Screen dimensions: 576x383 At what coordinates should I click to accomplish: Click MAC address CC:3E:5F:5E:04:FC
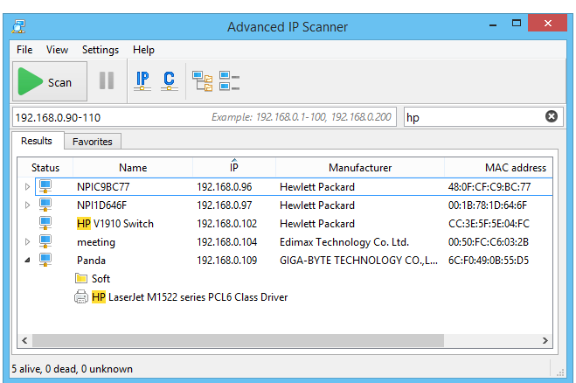[489, 224]
